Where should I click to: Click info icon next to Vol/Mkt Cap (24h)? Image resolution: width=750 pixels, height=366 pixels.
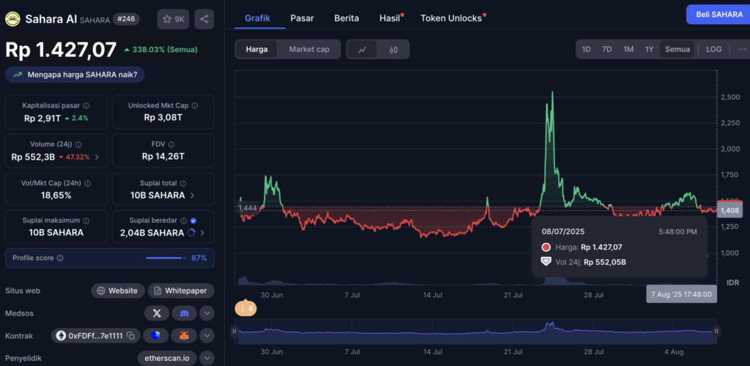click(88, 183)
